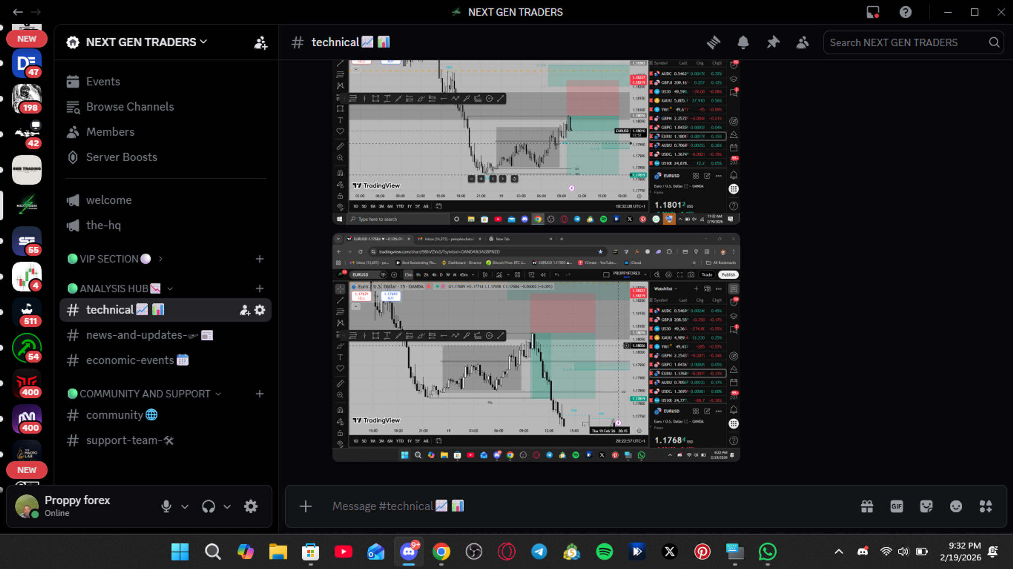Image resolution: width=1013 pixels, height=569 pixels.
Task: Deafen using the headphones icon
Action: point(209,506)
